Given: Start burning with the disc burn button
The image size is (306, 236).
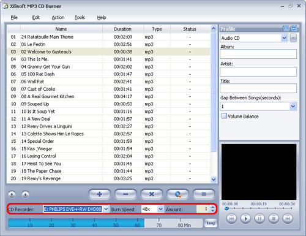Looking at the screenshot, I should point(177,194).
